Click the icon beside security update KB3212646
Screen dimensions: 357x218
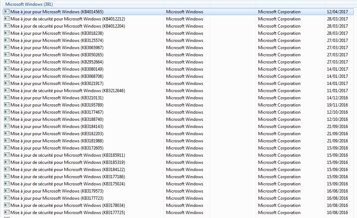pyautogui.click(x=8, y=90)
